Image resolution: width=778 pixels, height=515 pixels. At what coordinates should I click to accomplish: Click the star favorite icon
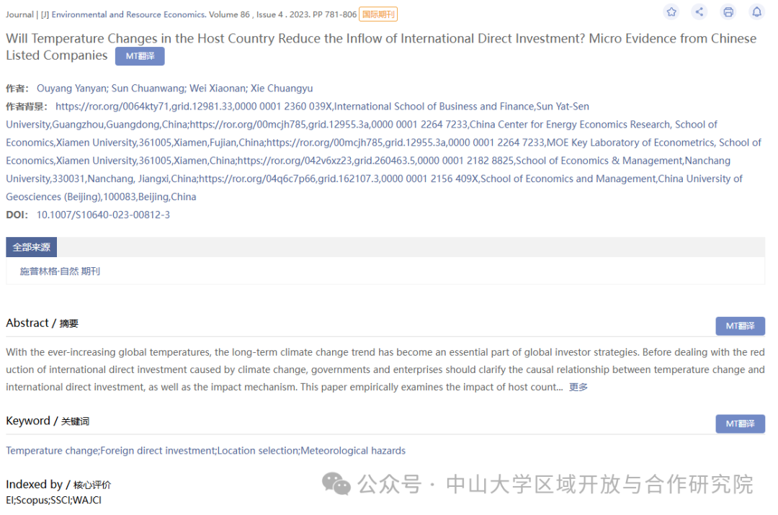pos(671,12)
